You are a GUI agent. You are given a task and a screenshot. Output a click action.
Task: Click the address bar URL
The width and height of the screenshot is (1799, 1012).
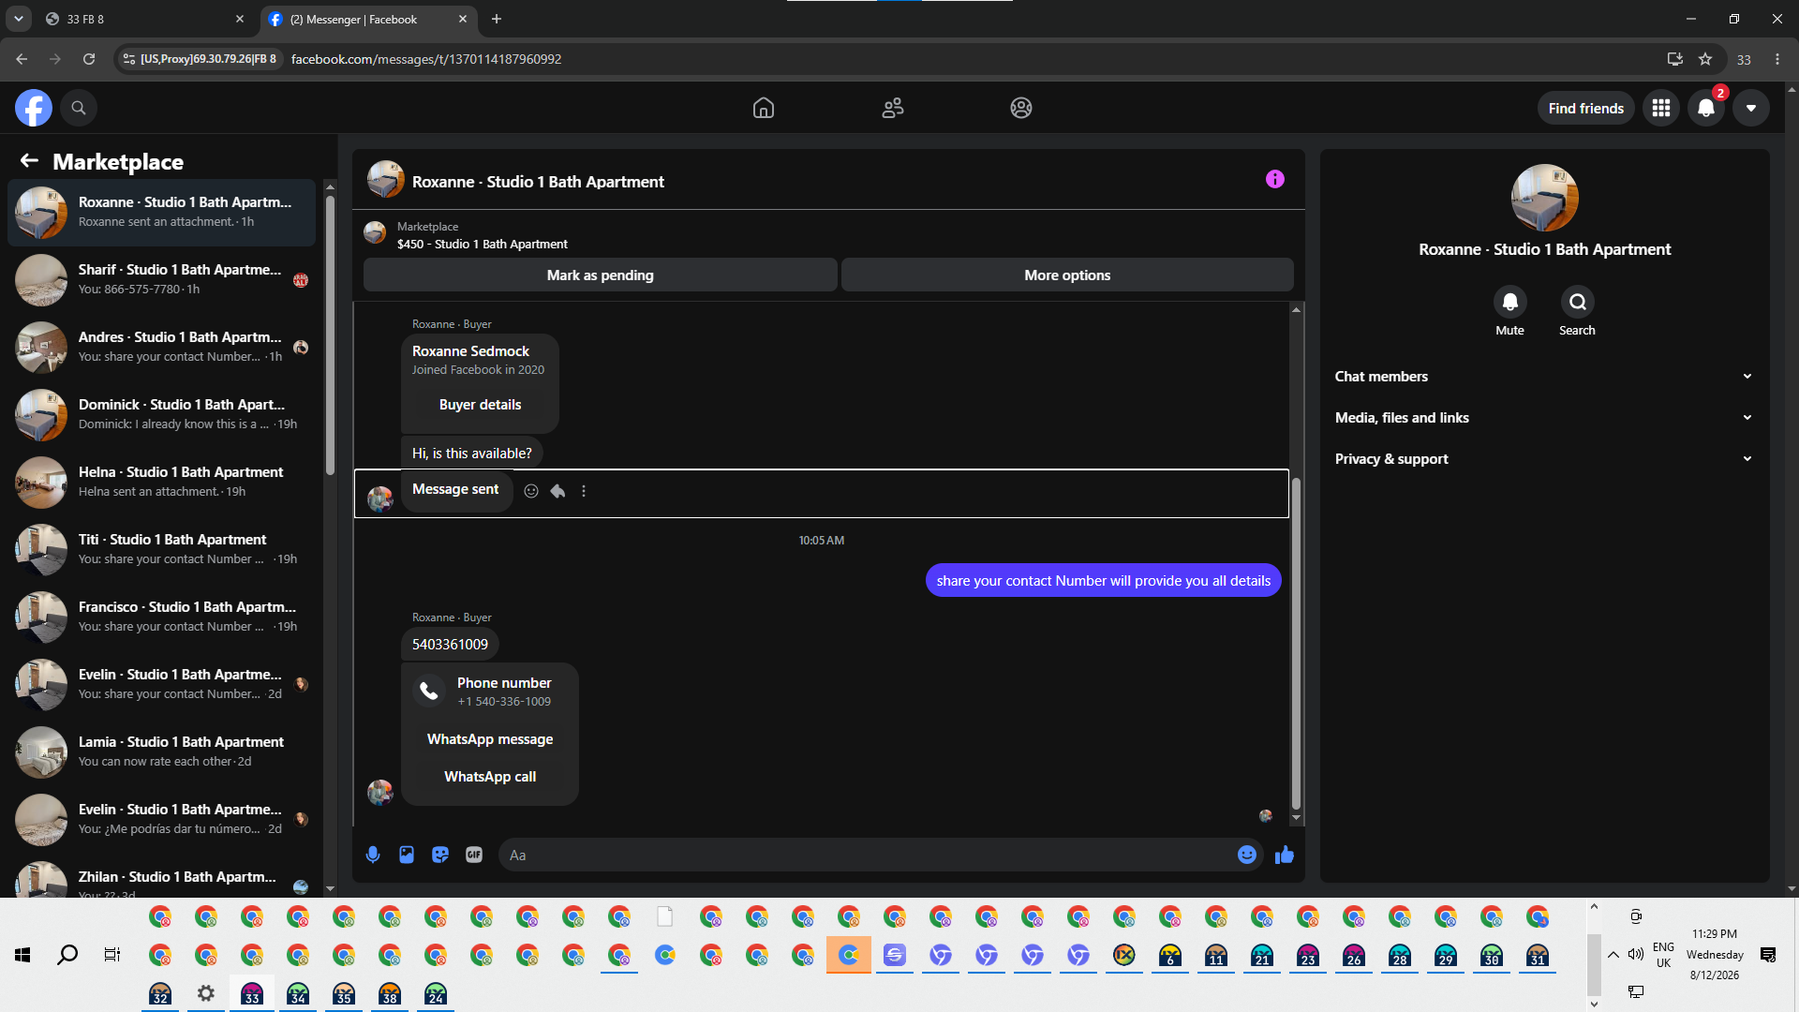426,59
